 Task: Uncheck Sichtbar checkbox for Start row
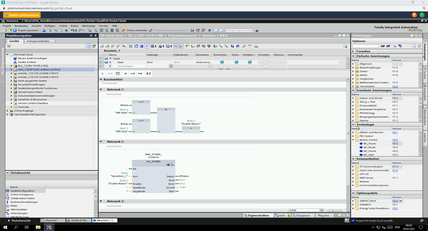point(250,62)
